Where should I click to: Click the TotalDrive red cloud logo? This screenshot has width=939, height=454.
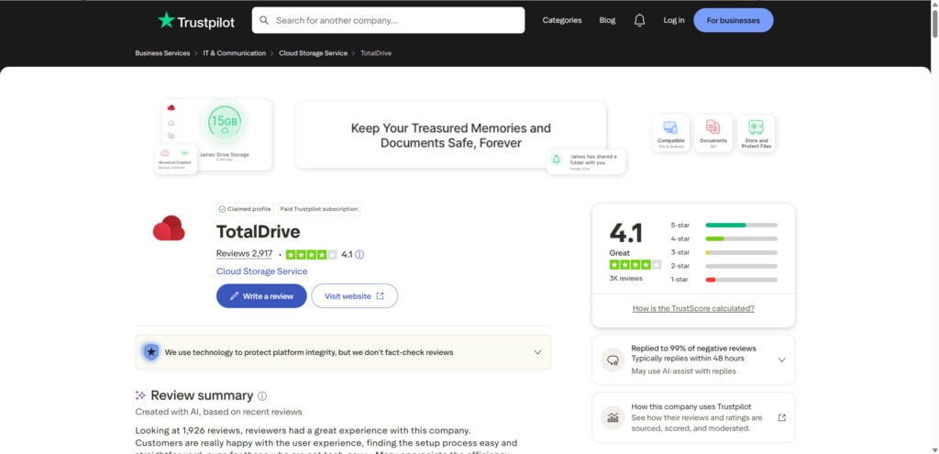point(169,228)
